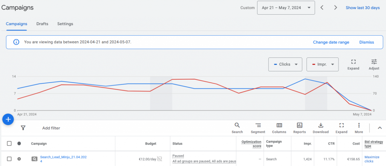Screen dimensions: 386x166
Task: Open the filter funnel icon
Action: click(x=23, y=128)
